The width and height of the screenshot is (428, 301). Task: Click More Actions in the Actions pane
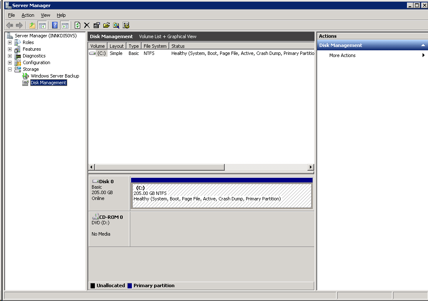pos(342,56)
